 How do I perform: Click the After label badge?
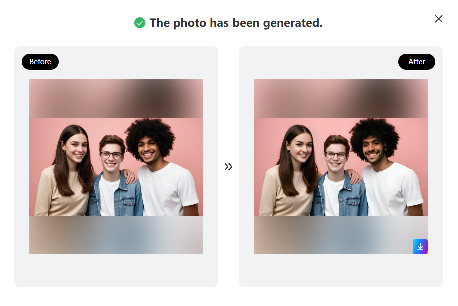pos(417,62)
